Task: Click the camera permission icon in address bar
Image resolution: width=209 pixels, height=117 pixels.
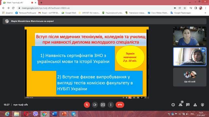Action: pos(175,8)
